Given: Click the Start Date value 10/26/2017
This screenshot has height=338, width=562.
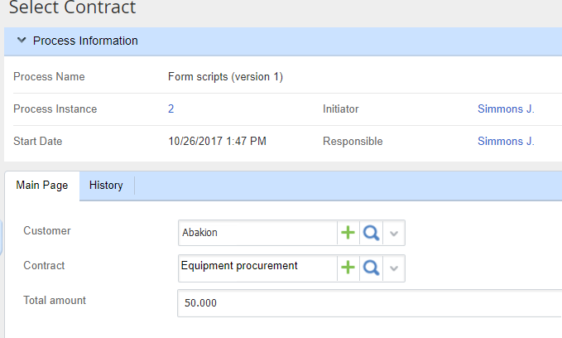Looking at the screenshot, I should click(x=217, y=141).
